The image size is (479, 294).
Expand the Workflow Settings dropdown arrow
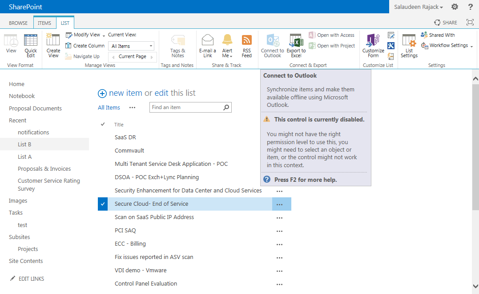tap(472, 46)
